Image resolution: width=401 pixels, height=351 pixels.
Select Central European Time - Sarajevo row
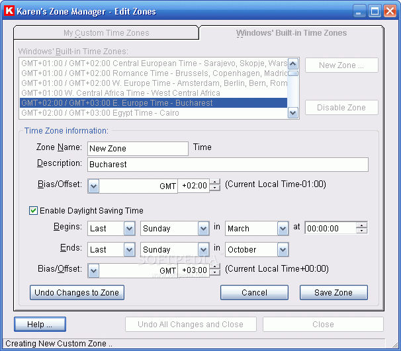pyautogui.click(x=154, y=63)
